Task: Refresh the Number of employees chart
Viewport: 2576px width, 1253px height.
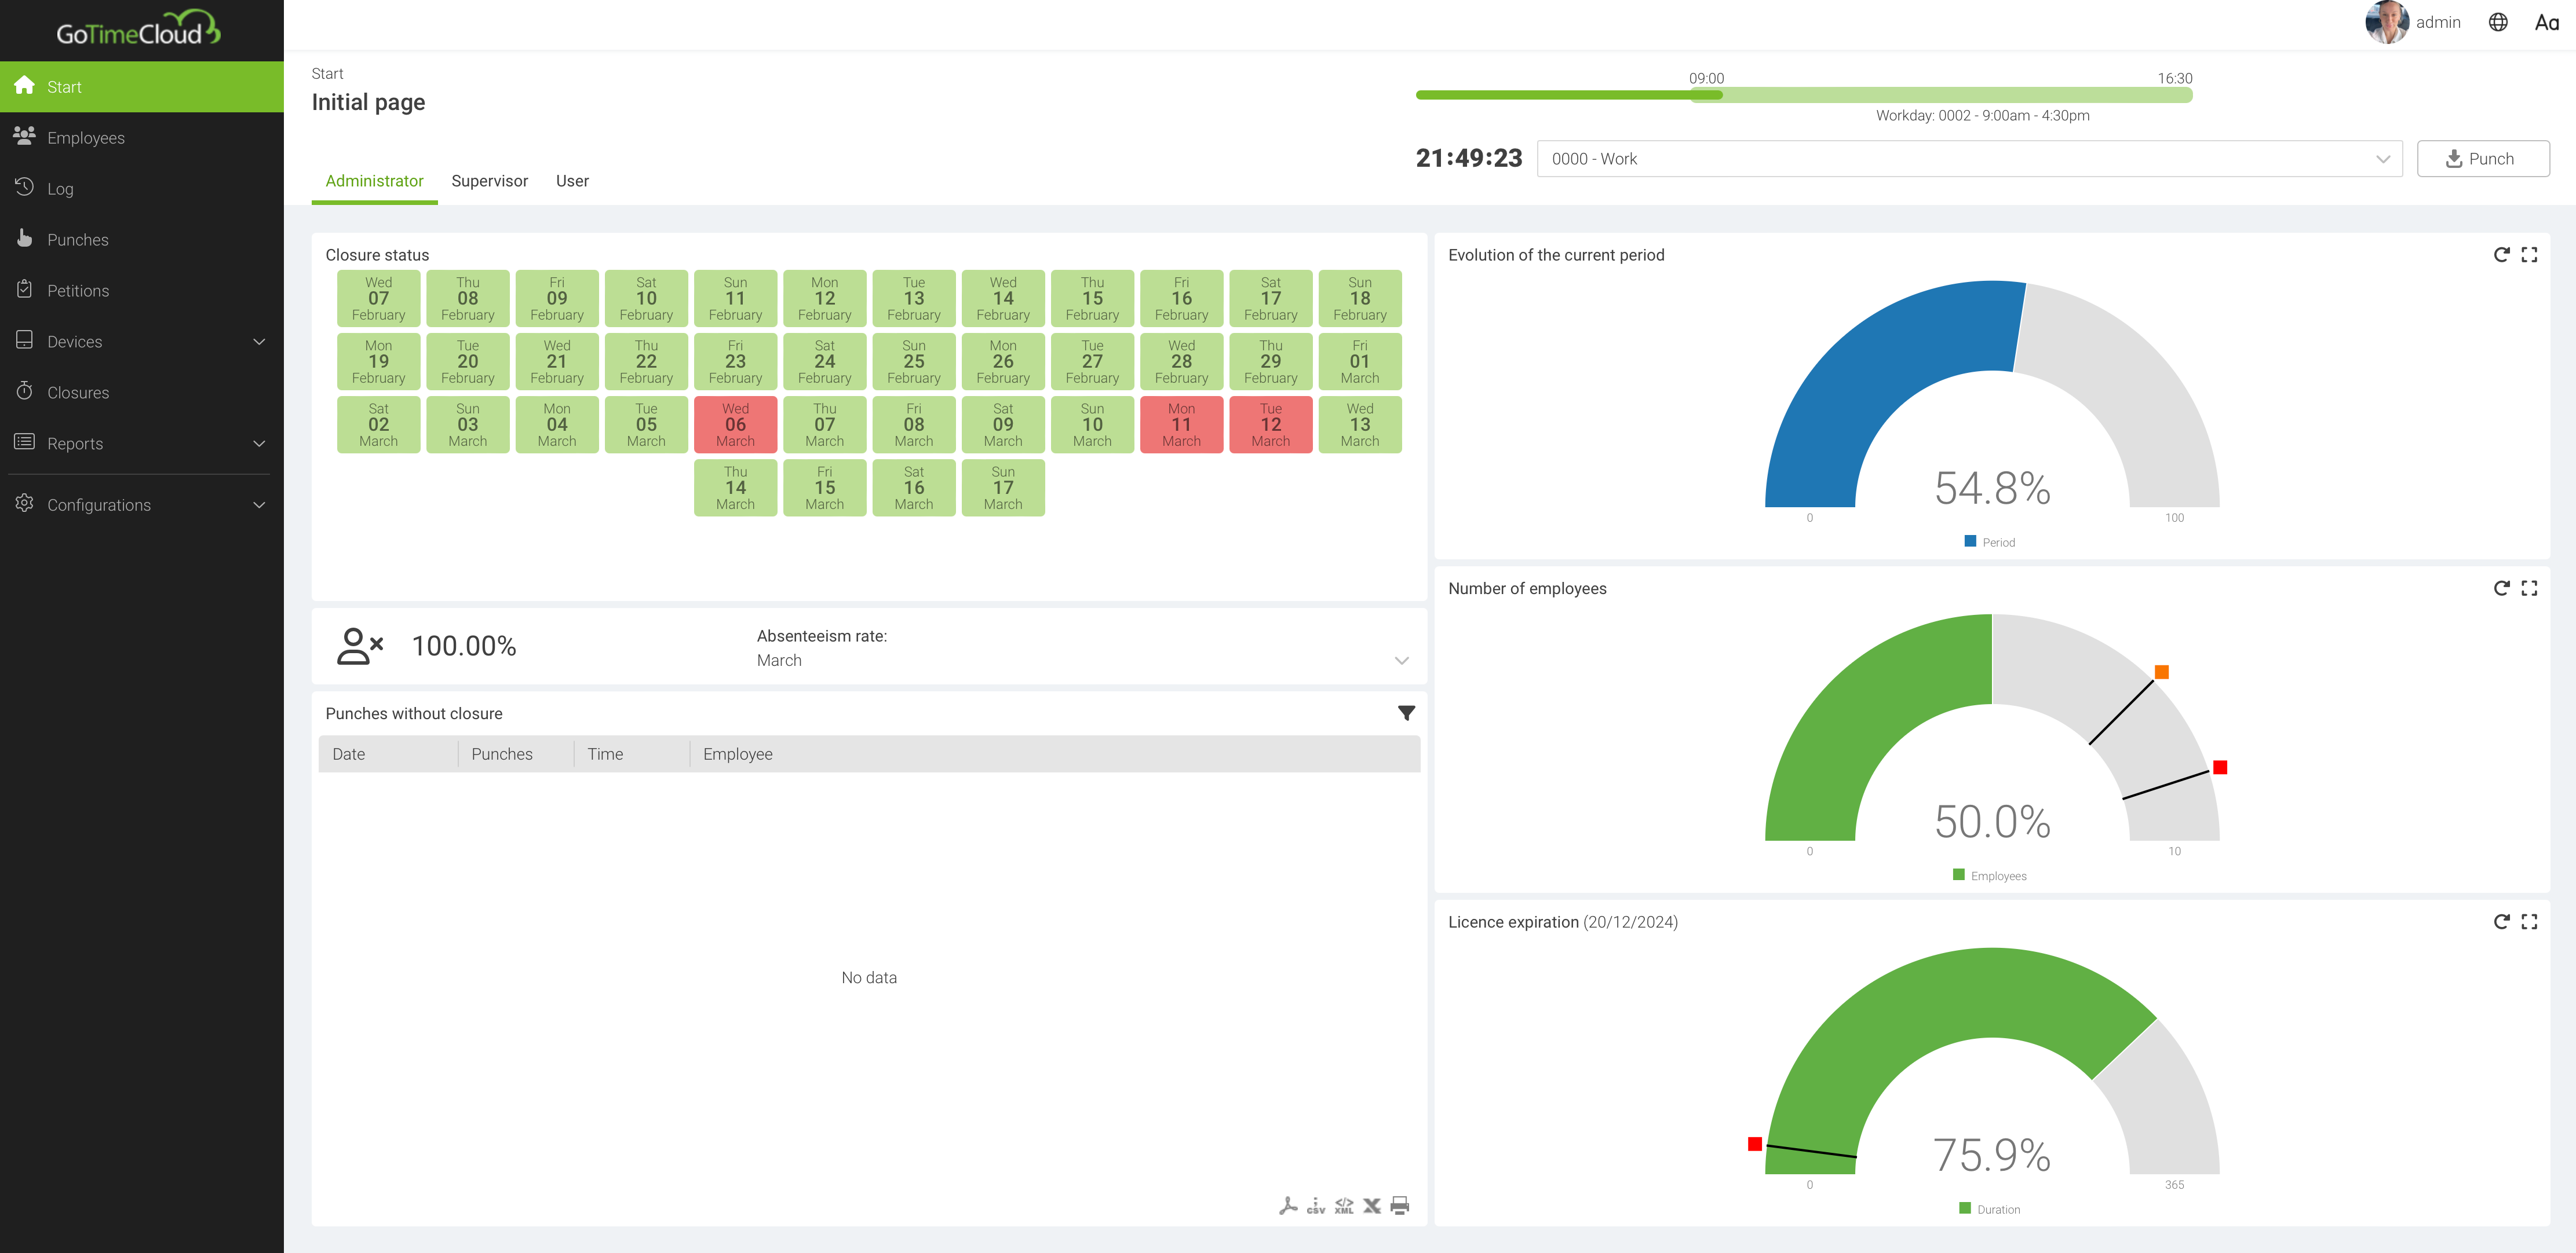Action: (2501, 588)
